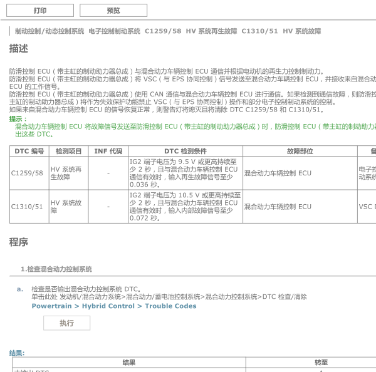
Task: Select the 程序 section heading
Action: pos(19,242)
